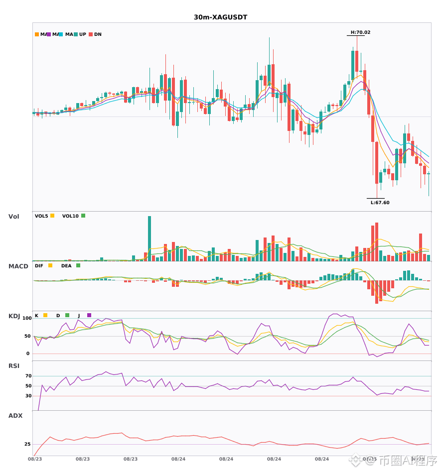
Task: Click the KDJ axis value 0
Action: [28, 354]
